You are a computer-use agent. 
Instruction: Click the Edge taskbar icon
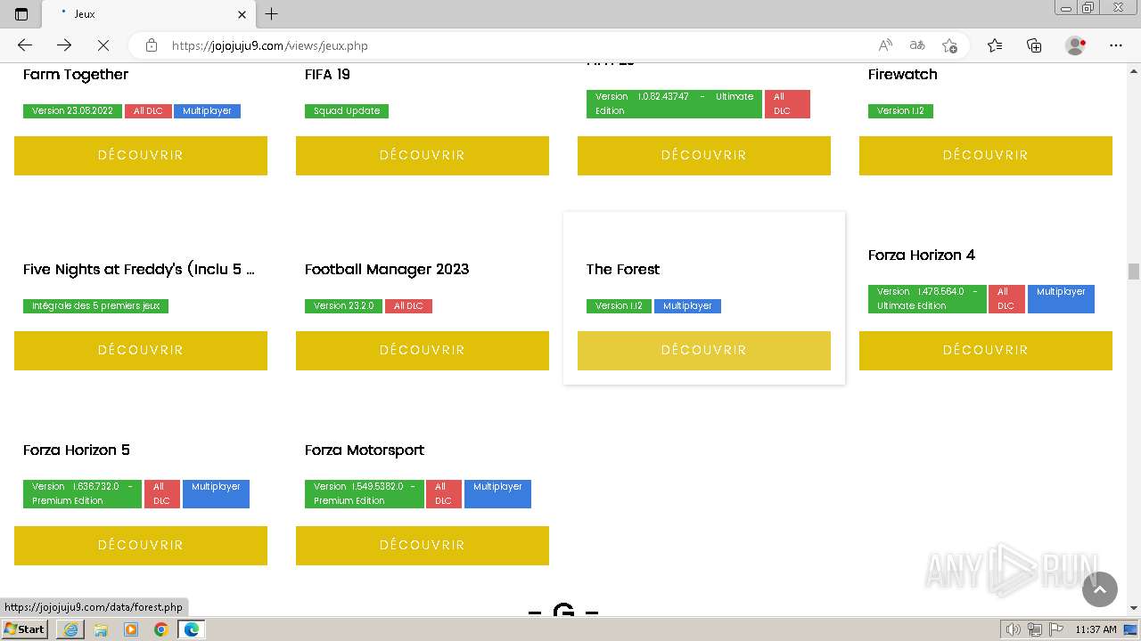[x=192, y=629]
